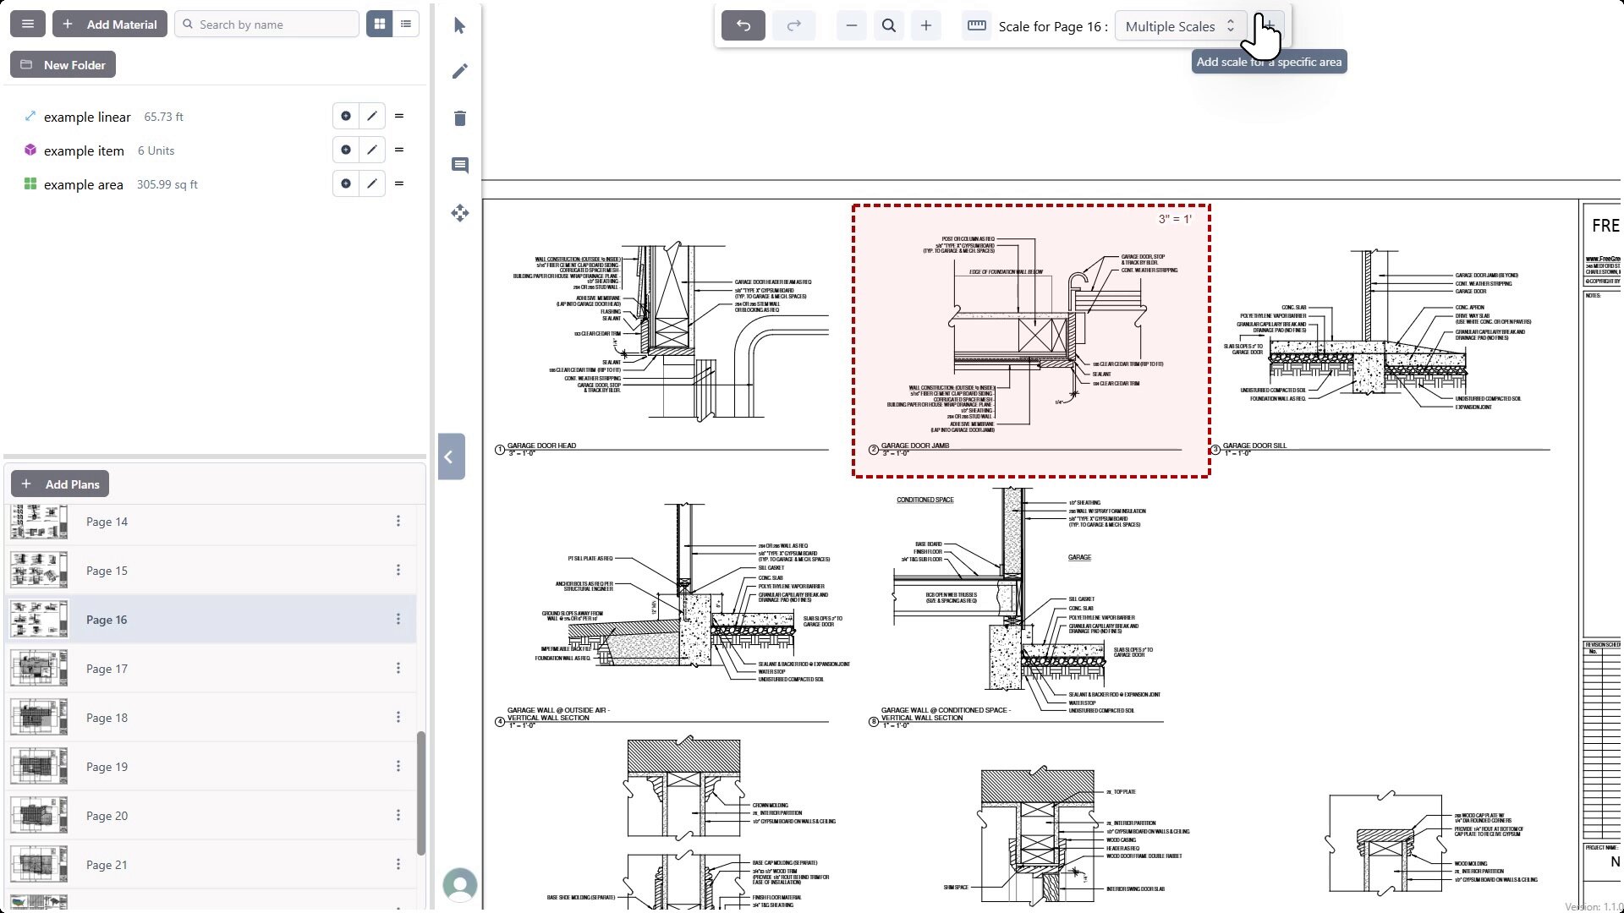This screenshot has width=1624, height=913.
Task: Open the options menu for Page 21
Action: pyautogui.click(x=398, y=865)
